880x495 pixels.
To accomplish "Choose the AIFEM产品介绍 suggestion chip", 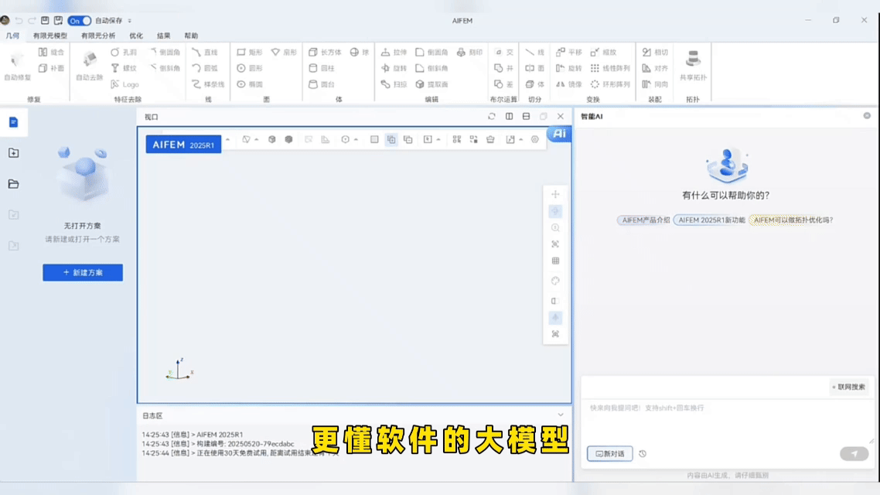I will 646,220.
